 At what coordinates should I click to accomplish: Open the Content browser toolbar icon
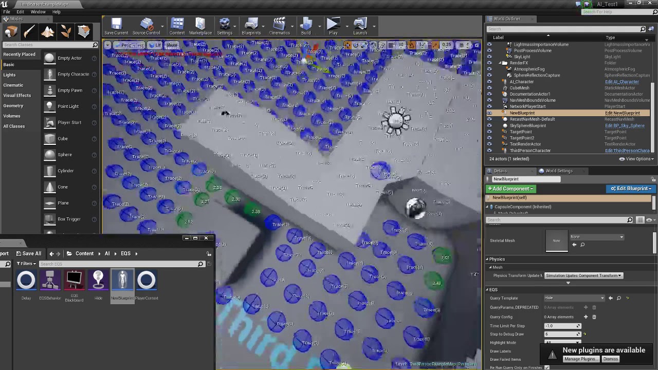[x=177, y=26]
